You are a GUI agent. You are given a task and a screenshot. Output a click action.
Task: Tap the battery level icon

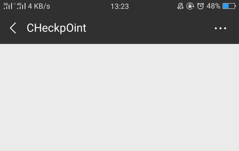coord(229,6)
